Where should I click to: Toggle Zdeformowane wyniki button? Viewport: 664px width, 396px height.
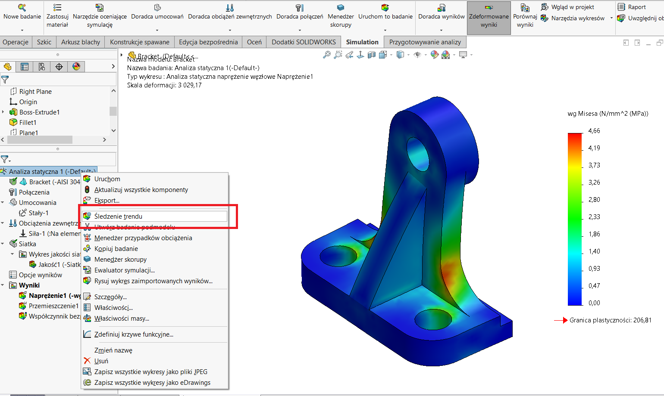489,18
